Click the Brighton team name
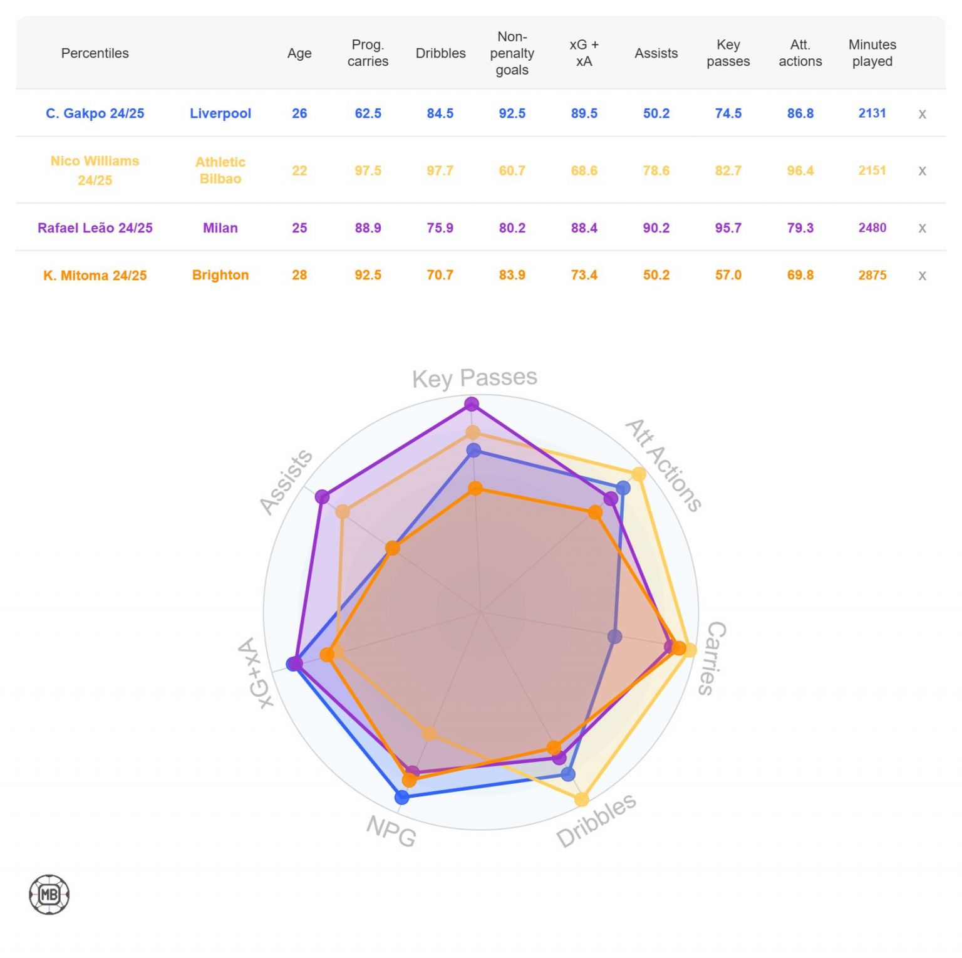The height and width of the screenshot is (958, 962). click(x=220, y=275)
